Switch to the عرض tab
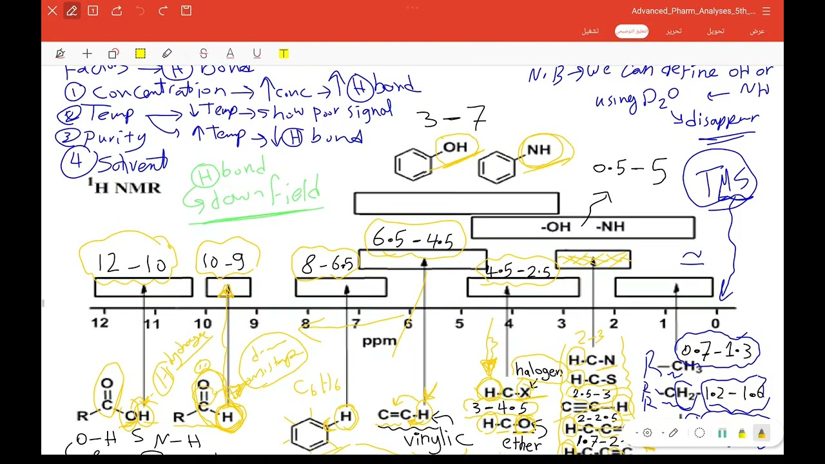 click(x=757, y=31)
